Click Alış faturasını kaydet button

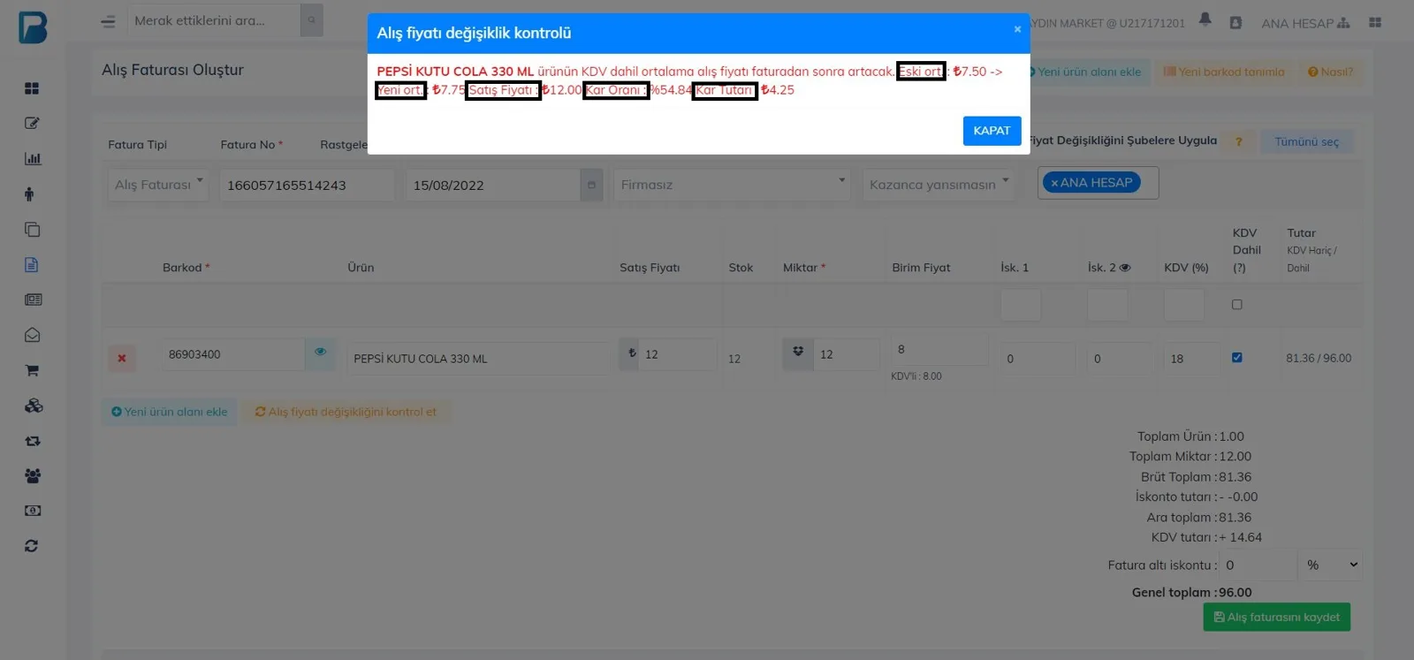pyautogui.click(x=1276, y=617)
